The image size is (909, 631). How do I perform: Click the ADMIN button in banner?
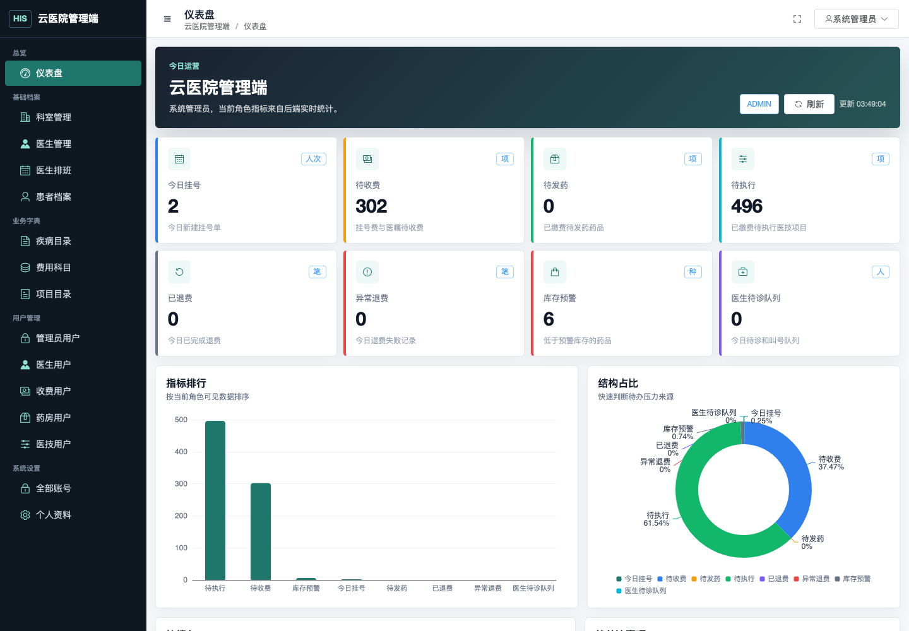pos(759,104)
